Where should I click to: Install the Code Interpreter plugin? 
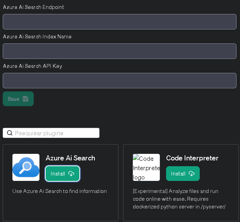pyautogui.click(x=183, y=174)
